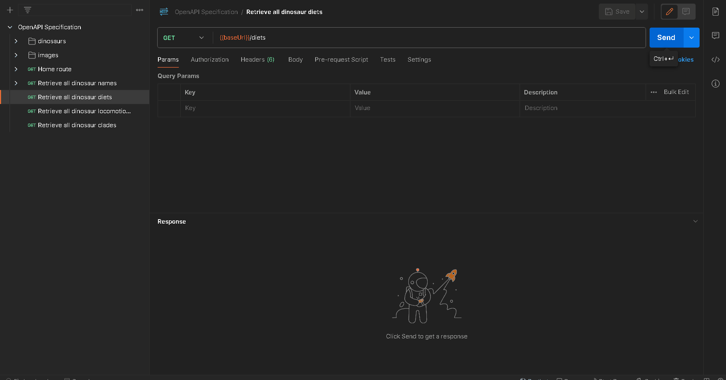Open the comments icon in right sidebar

click(x=716, y=36)
